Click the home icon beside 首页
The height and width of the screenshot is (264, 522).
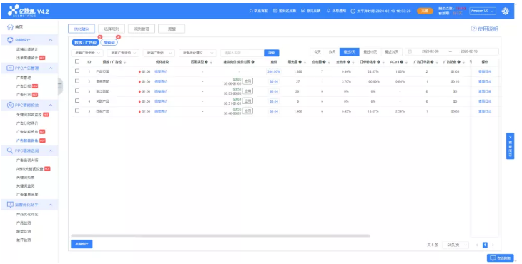coord(10,26)
